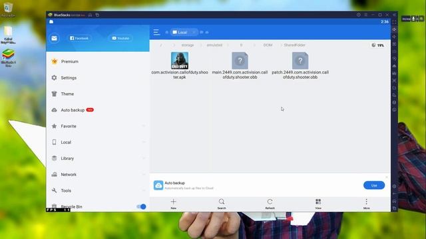Click the Tools wrench icon
426x239 pixels.
55,191
